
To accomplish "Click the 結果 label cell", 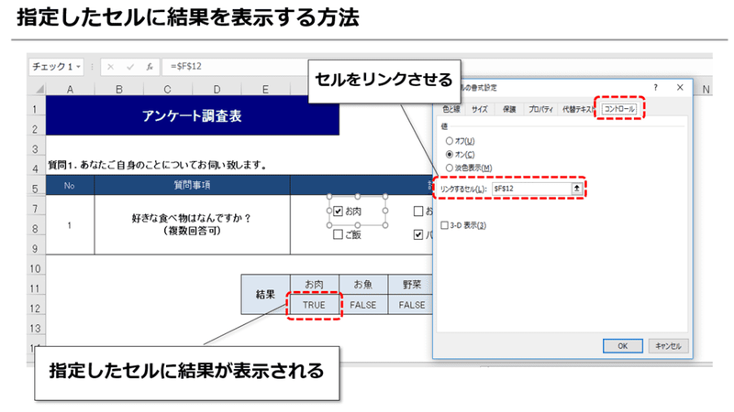I will (265, 294).
